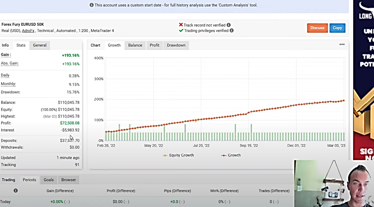
Task: Click the info icon beside Track record not verified
Action: point(228,25)
